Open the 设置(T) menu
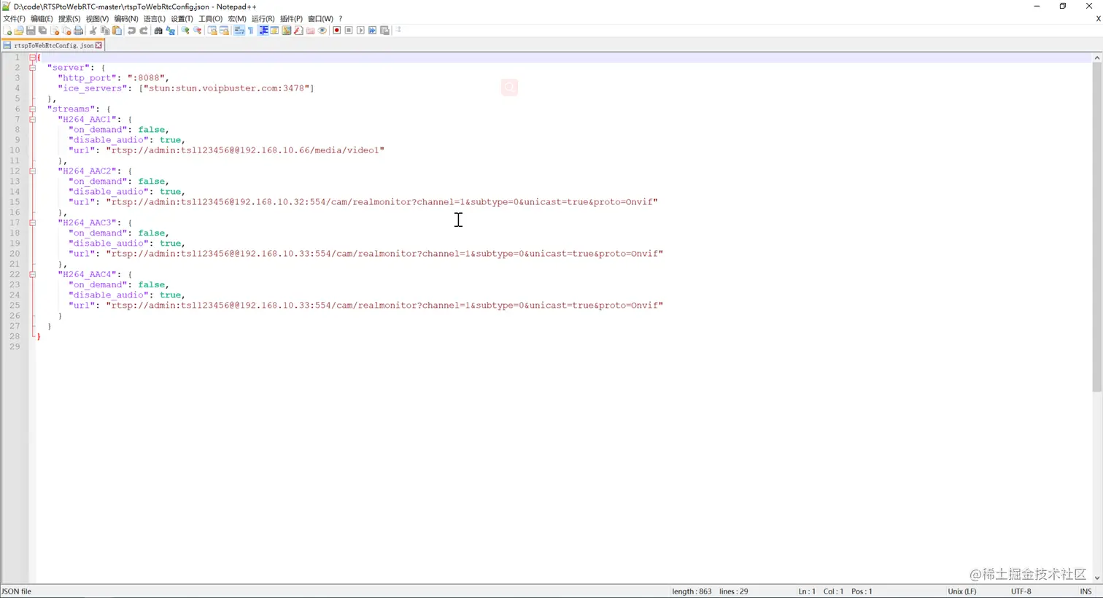 click(182, 19)
